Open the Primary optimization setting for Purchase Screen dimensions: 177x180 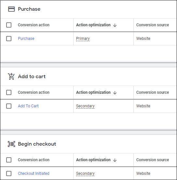point(83,39)
